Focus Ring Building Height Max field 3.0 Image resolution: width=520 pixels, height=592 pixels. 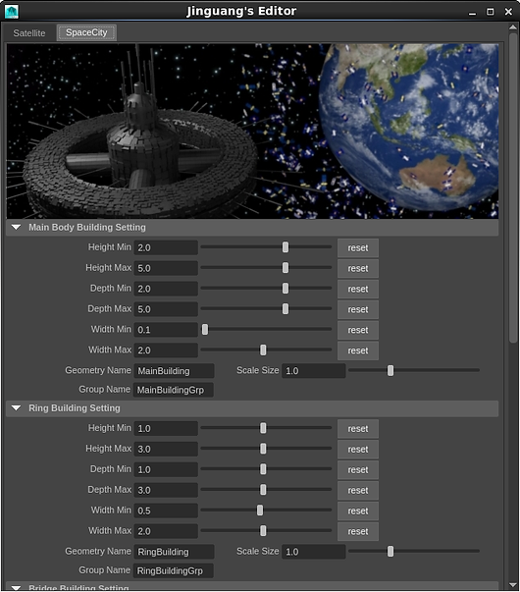coord(166,450)
